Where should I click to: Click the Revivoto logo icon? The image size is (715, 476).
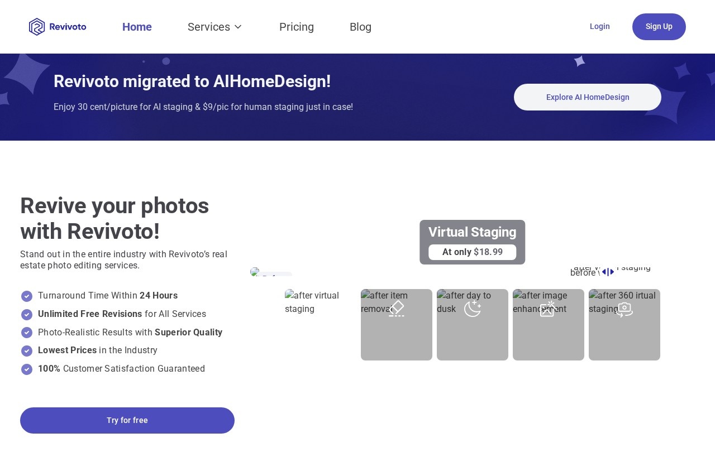point(37,27)
